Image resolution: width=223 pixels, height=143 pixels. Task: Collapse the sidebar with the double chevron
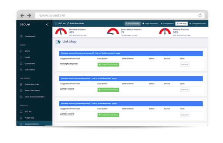pyautogui.click(x=47, y=25)
